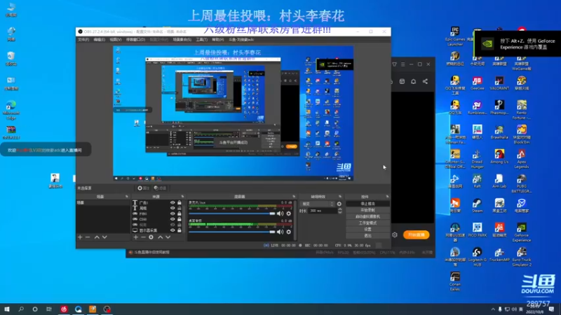Image resolution: width=561 pixels, height=315 pixels.
Task: Click OBS icon on the taskbar
Action: [107, 309]
